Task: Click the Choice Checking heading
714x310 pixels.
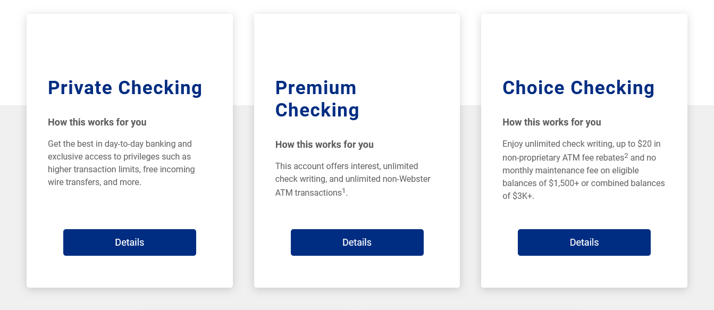Action: (578, 88)
